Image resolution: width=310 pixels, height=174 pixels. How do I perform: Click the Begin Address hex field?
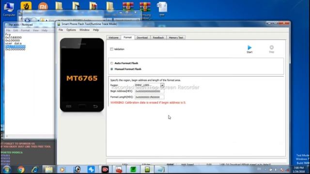tap(149, 91)
